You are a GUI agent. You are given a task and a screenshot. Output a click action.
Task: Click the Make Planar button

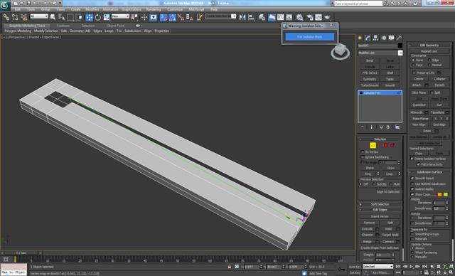point(420,118)
